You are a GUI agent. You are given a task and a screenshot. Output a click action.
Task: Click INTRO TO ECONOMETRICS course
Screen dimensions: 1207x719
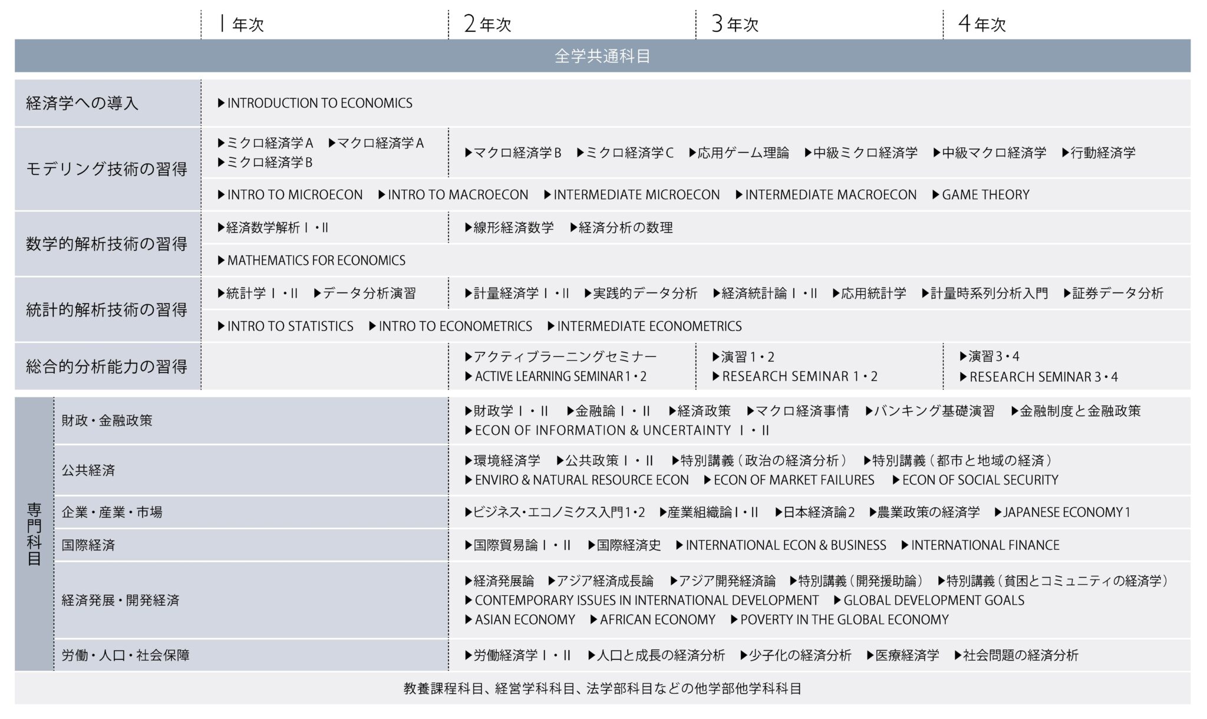[450, 326]
